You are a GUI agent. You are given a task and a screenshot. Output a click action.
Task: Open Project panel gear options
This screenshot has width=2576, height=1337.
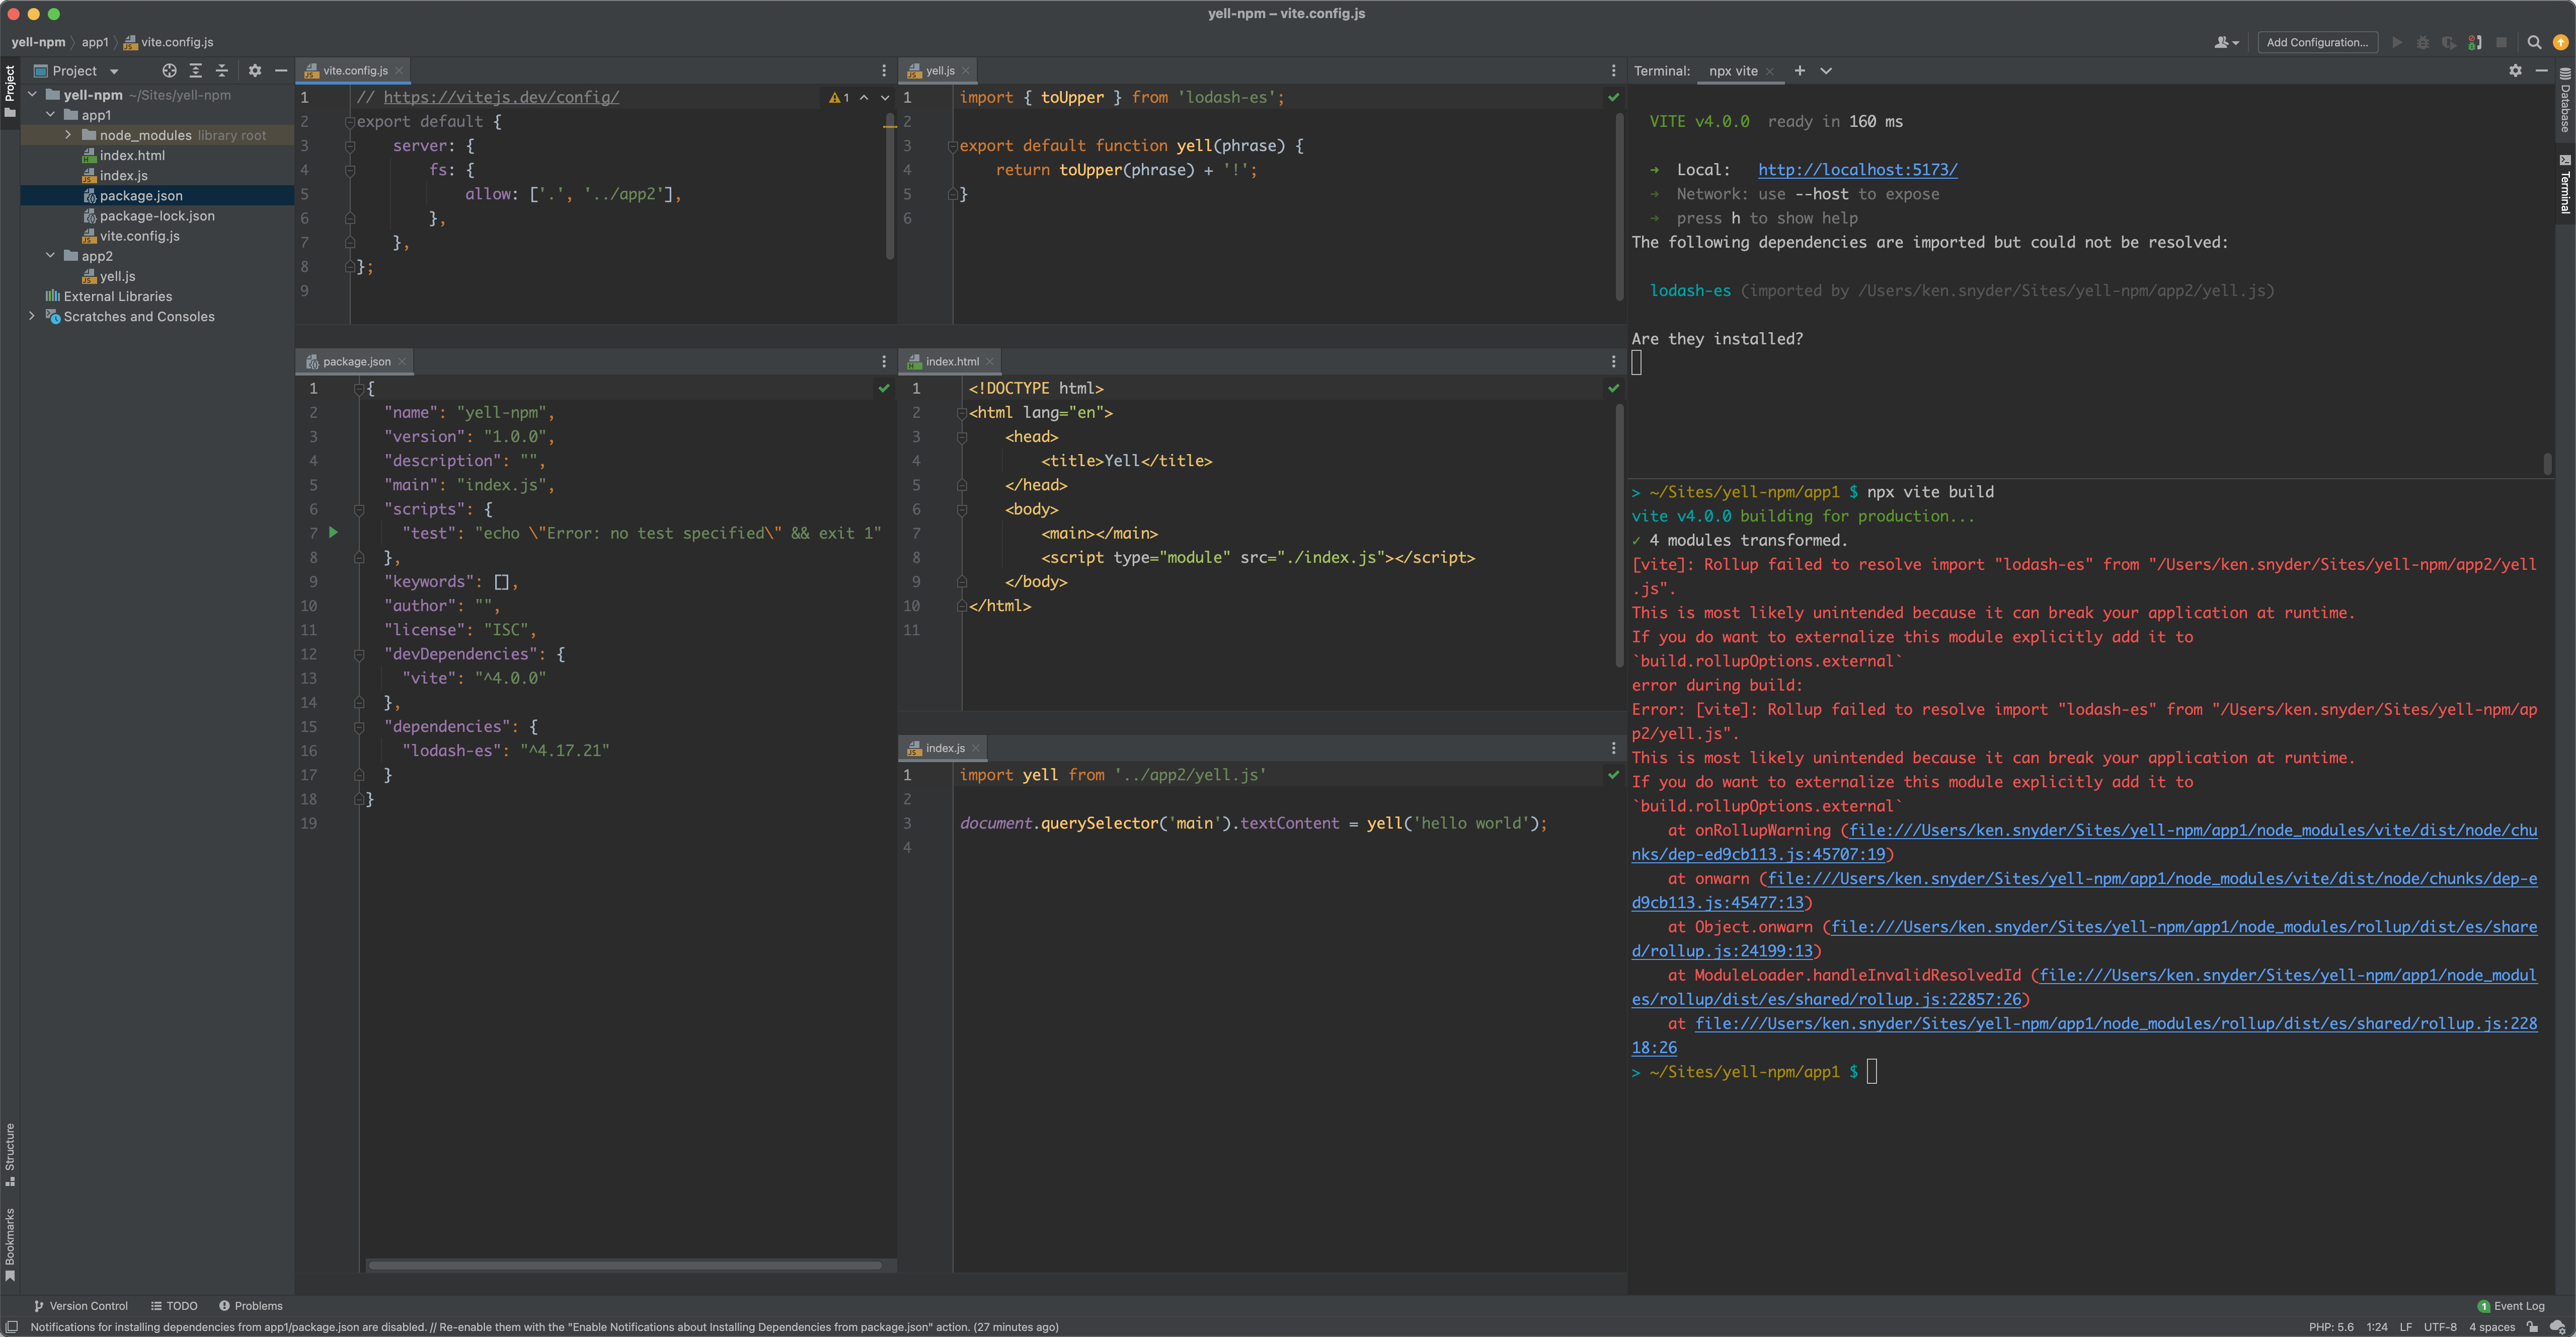(x=255, y=71)
